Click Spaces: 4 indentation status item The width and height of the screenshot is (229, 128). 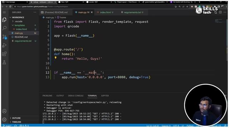166,126
